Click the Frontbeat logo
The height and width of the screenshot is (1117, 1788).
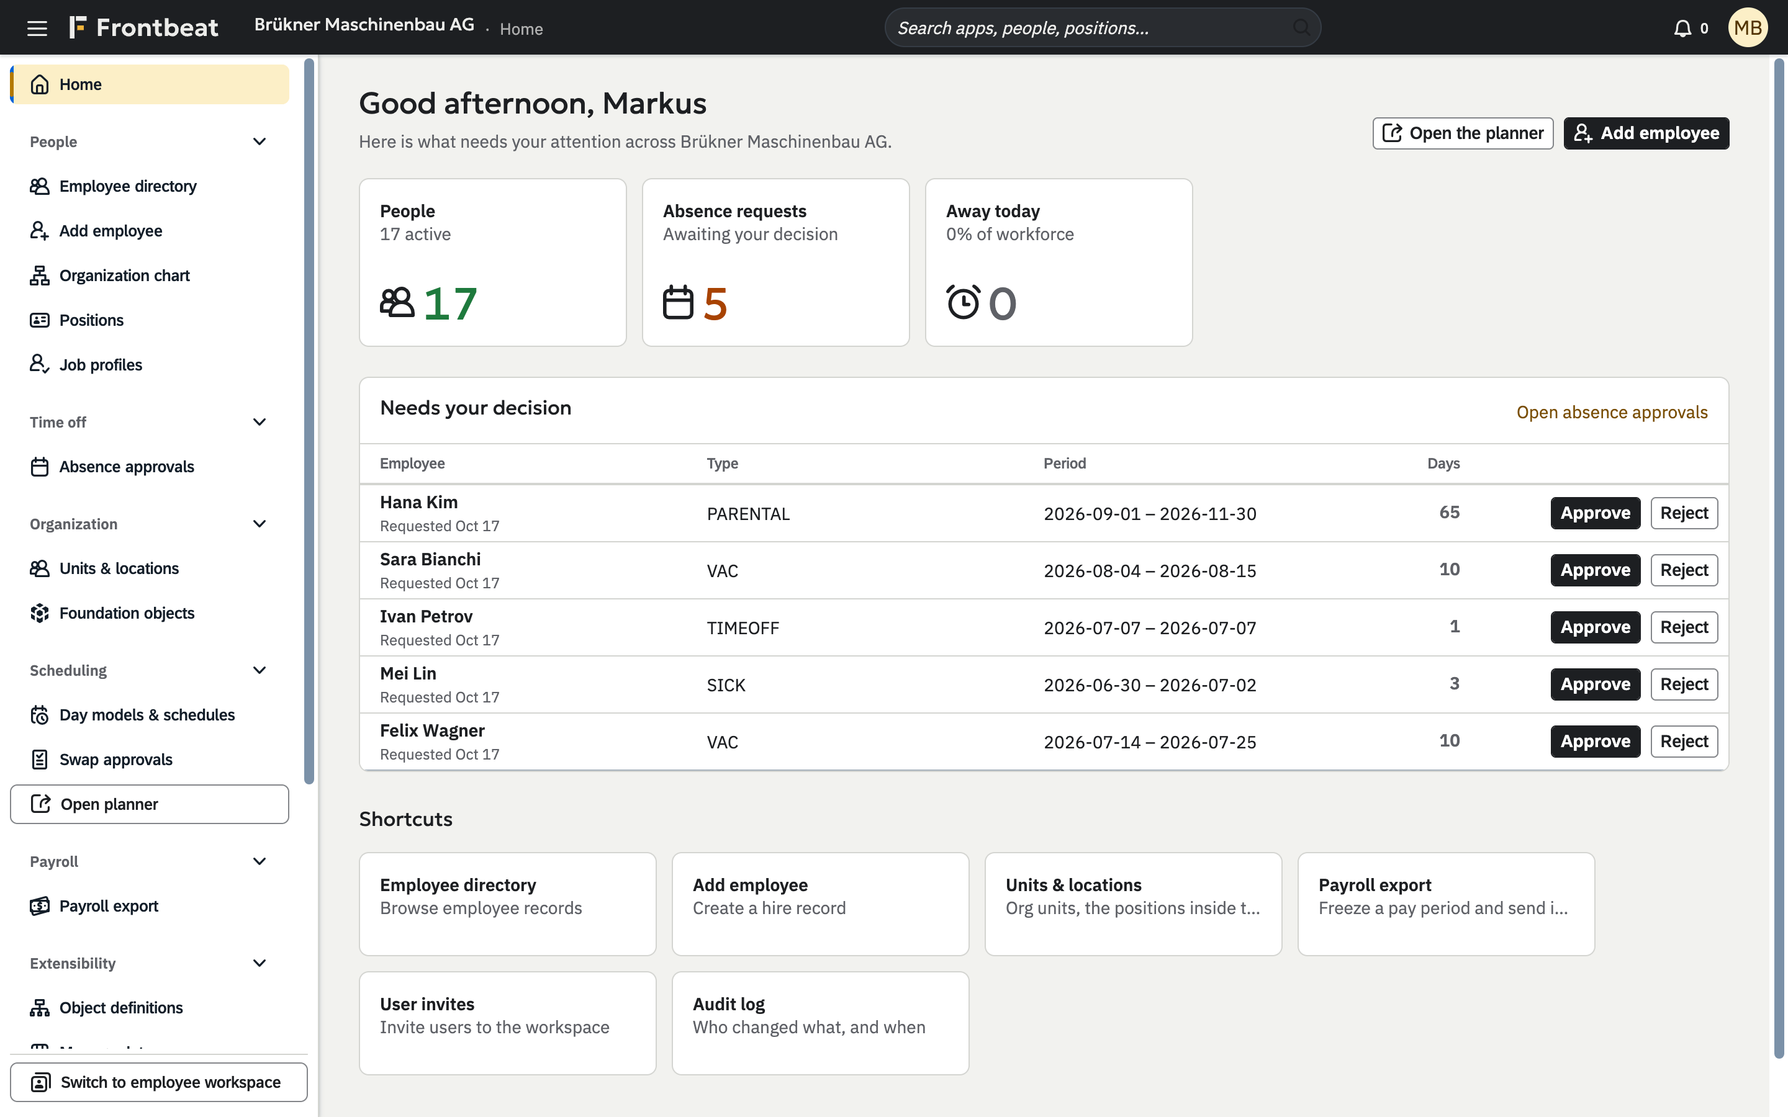click(x=143, y=28)
